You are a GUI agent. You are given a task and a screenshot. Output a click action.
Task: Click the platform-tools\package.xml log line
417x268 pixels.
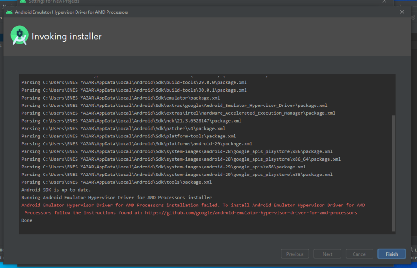pos(129,136)
